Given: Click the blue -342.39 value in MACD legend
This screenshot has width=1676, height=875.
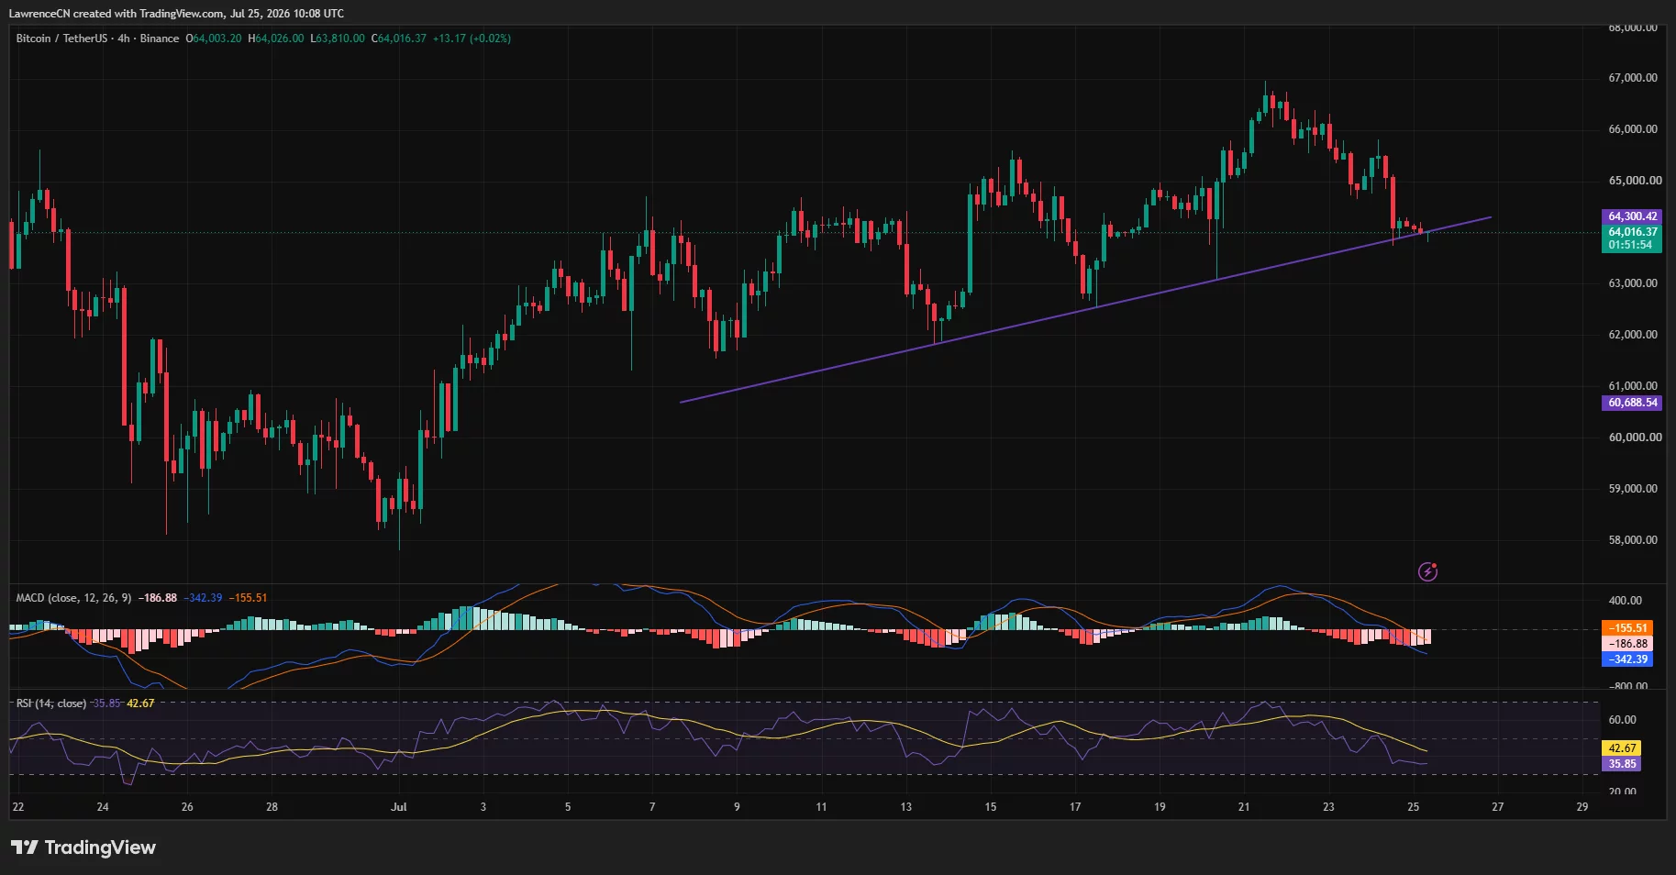Looking at the screenshot, I should coord(203,598).
